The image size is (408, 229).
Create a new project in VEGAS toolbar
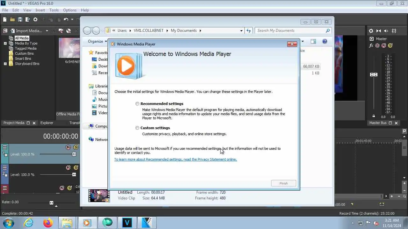click(x=4, y=19)
